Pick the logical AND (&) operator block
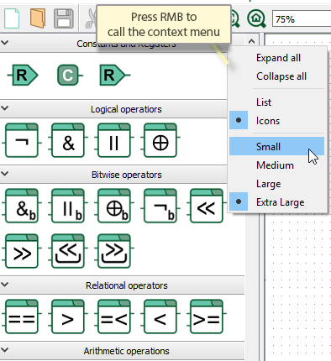The width and height of the screenshot is (331, 361). pyautogui.click(x=68, y=140)
